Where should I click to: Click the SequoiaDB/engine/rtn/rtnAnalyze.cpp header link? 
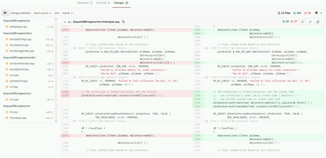(x=96, y=22)
